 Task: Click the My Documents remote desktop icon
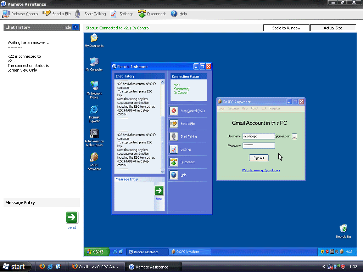(x=94, y=40)
